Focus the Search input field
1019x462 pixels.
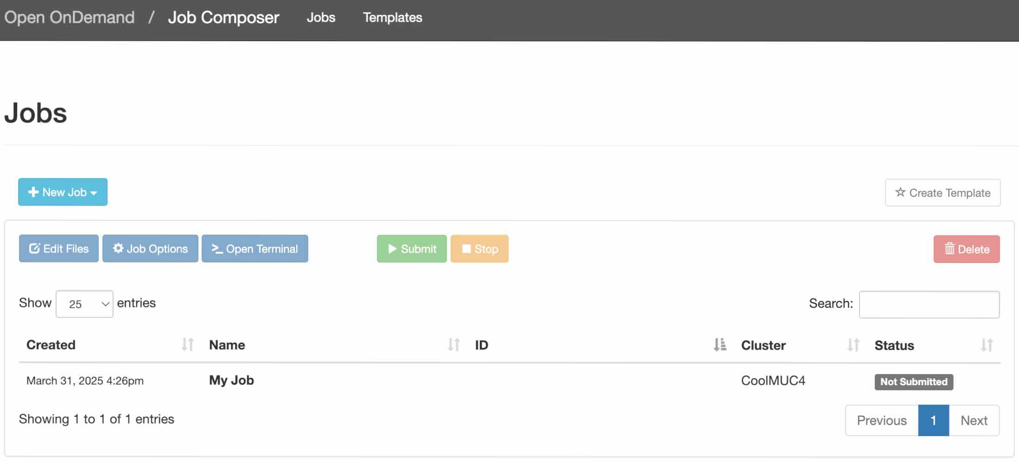coord(929,304)
